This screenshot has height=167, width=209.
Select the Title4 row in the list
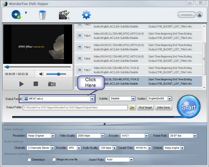[x=138, y=36]
